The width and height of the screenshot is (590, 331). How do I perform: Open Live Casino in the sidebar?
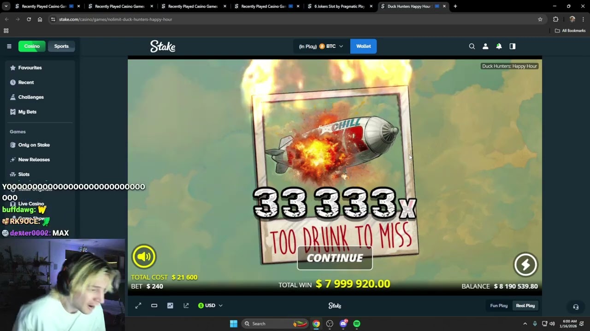pos(31,204)
